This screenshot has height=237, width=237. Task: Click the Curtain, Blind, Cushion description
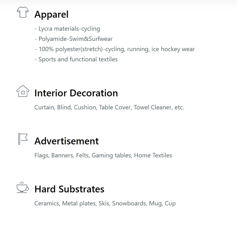coord(109,107)
